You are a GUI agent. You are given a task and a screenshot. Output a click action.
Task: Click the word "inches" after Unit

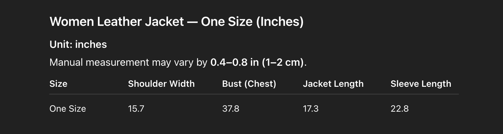[91, 44]
